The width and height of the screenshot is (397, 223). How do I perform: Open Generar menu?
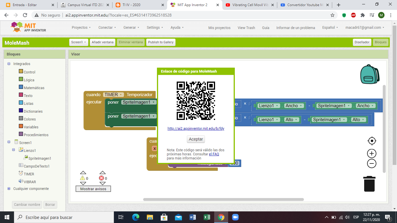pyautogui.click(x=131, y=28)
